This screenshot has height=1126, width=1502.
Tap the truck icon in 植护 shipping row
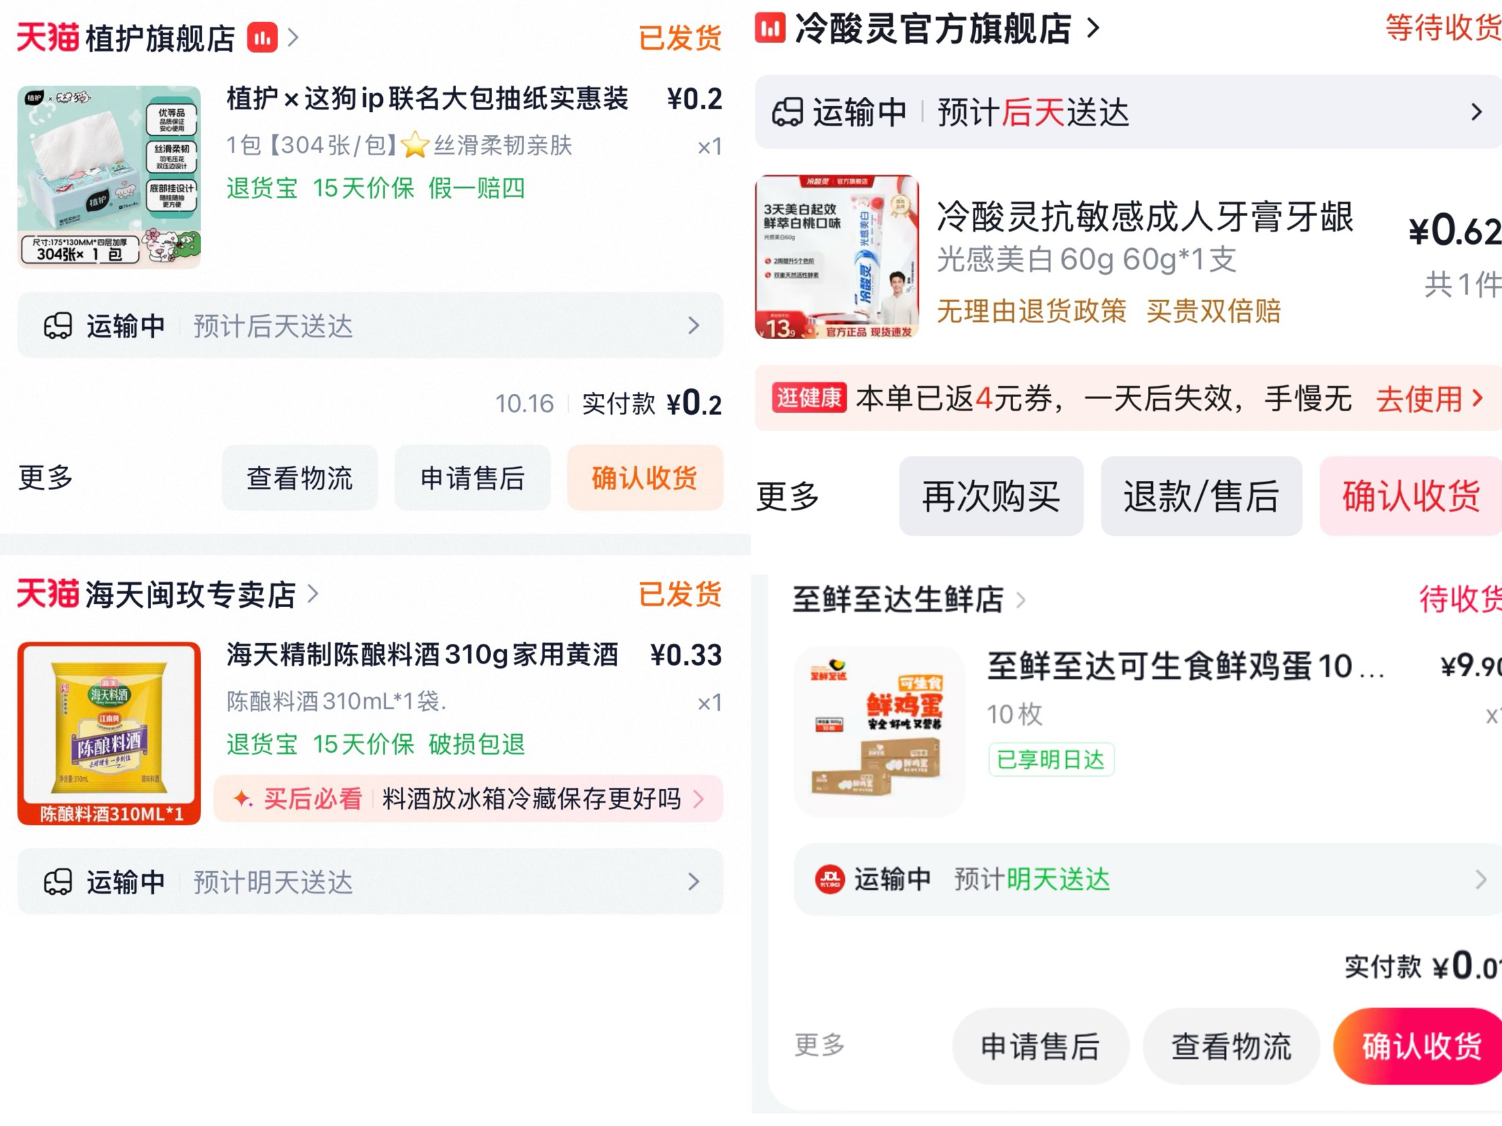(58, 326)
